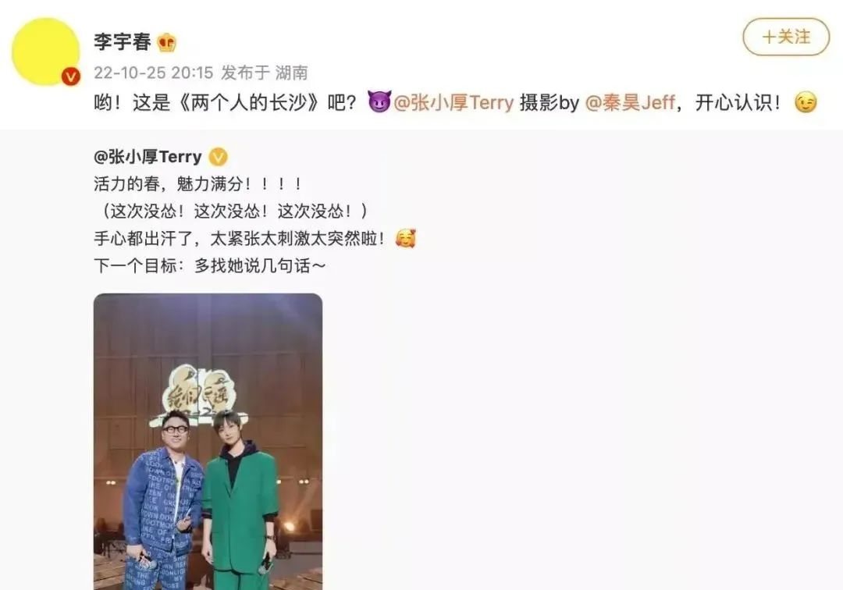Click the red V verification badge
843x590 pixels.
(x=70, y=76)
